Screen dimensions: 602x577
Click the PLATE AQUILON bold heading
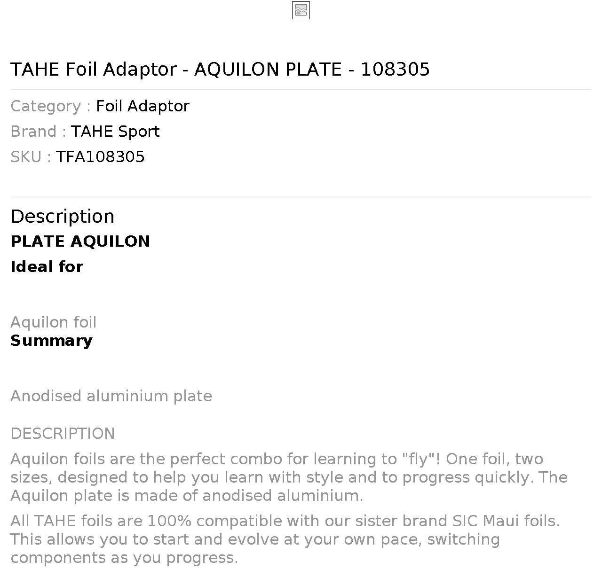80,242
